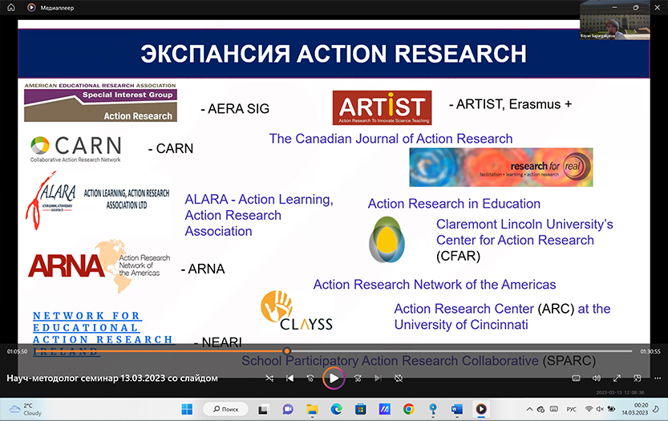
Task: Open the volume control in the player
Action: [x=596, y=378]
